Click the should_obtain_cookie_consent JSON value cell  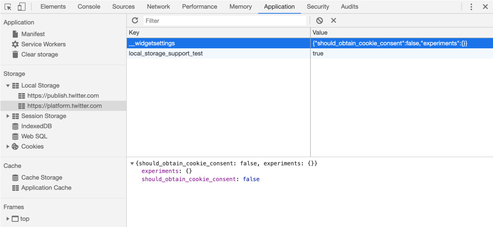(x=402, y=43)
